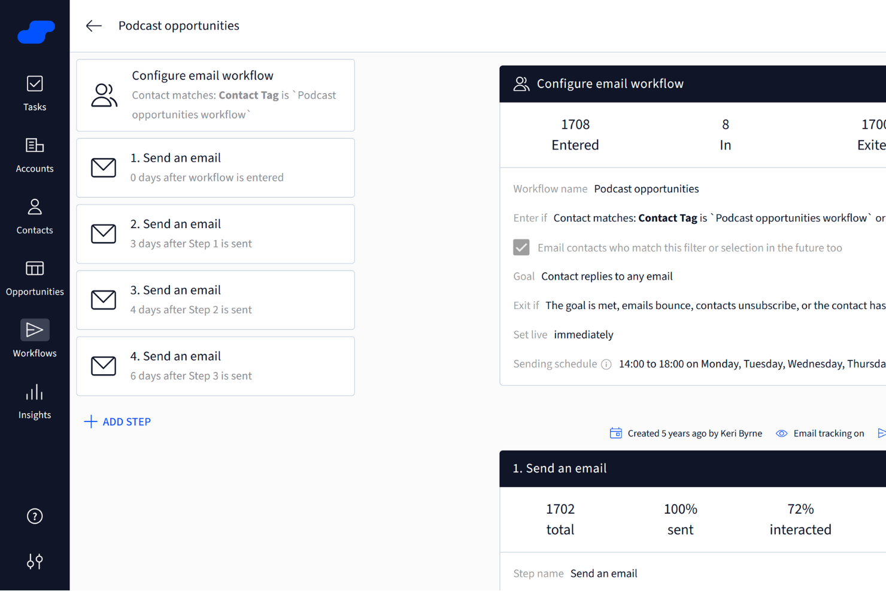The image size is (886, 591).
Task: Click the envelope icon on Step 1
Action: point(104,168)
